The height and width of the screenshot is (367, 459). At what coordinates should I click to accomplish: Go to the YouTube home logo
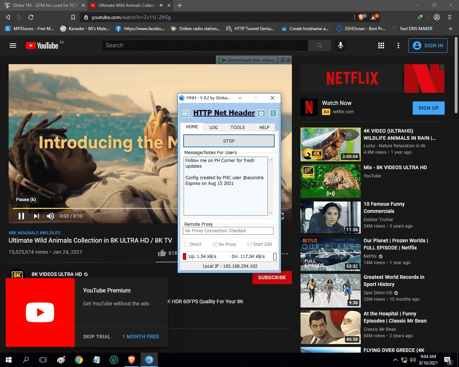(x=42, y=46)
